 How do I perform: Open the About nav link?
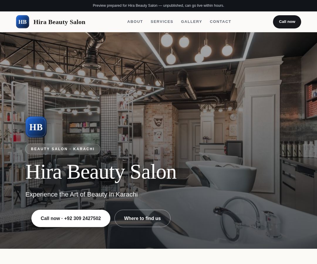(135, 22)
